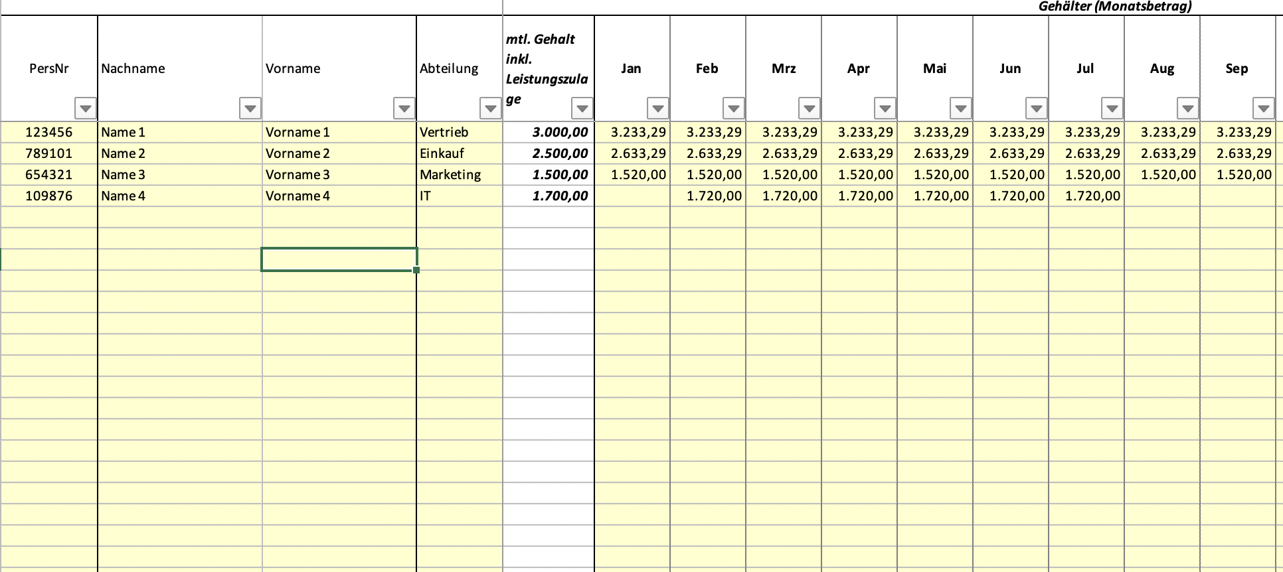Open the Mrz column filter dropdown

pos(809,108)
